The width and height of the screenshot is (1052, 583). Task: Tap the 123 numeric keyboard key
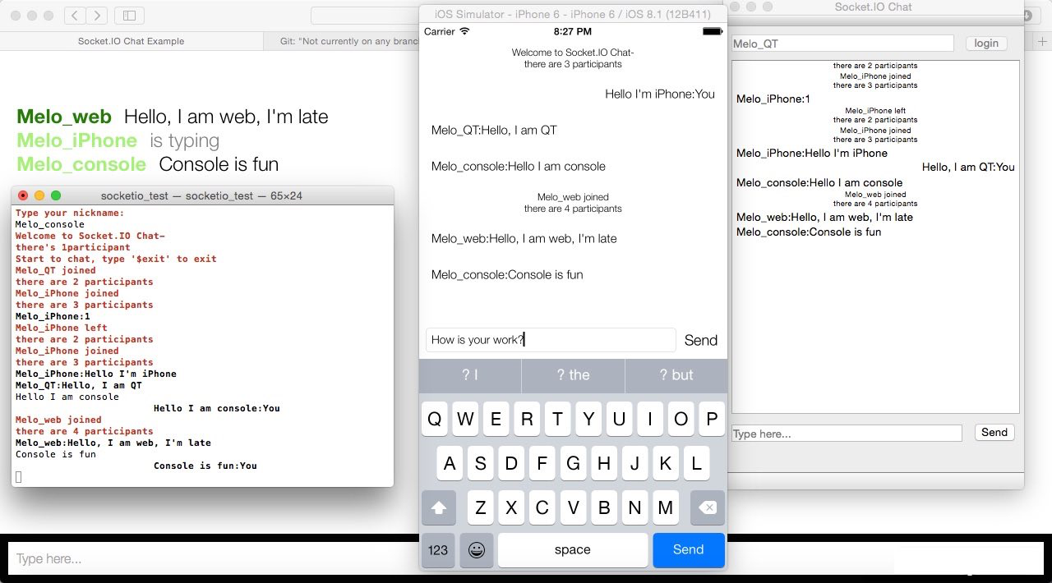pos(437,550)
